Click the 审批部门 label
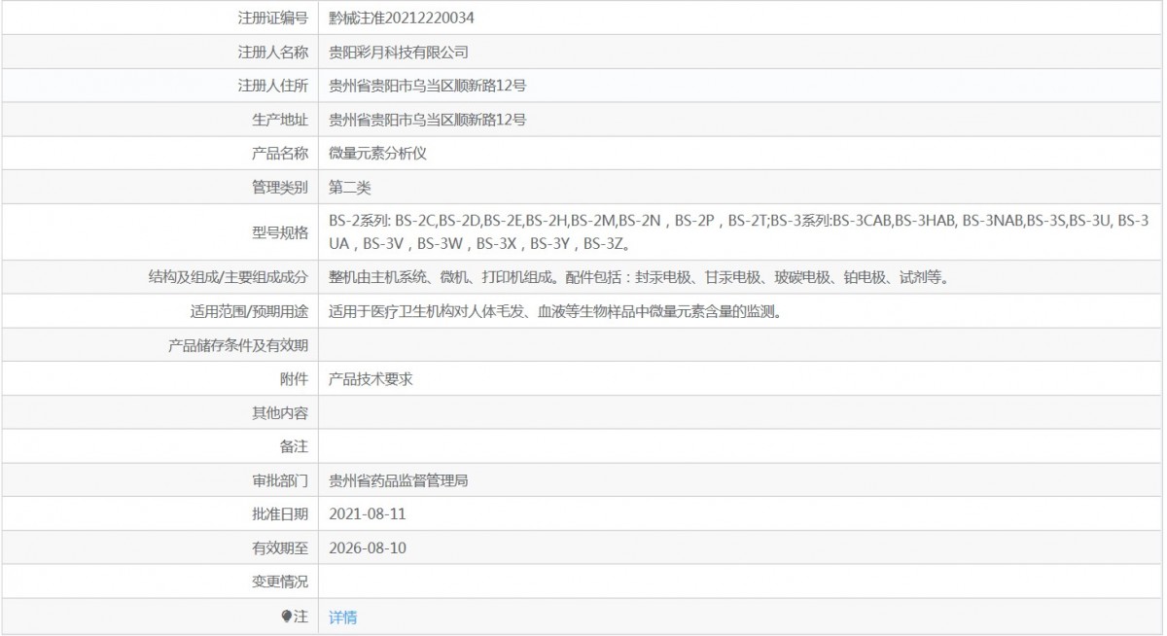Image resolution: width=1167 pixels, height=636 pixels. pos(280,480)
